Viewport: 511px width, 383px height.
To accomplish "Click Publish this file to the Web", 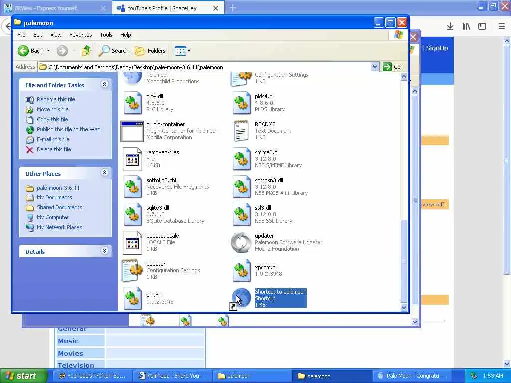I will coord(68,129).
